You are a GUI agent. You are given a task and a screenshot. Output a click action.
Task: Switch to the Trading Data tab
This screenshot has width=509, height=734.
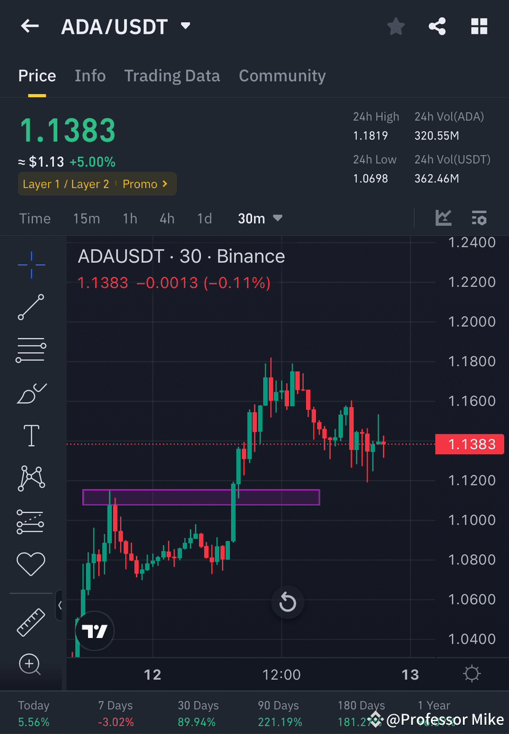click(172, 75)
